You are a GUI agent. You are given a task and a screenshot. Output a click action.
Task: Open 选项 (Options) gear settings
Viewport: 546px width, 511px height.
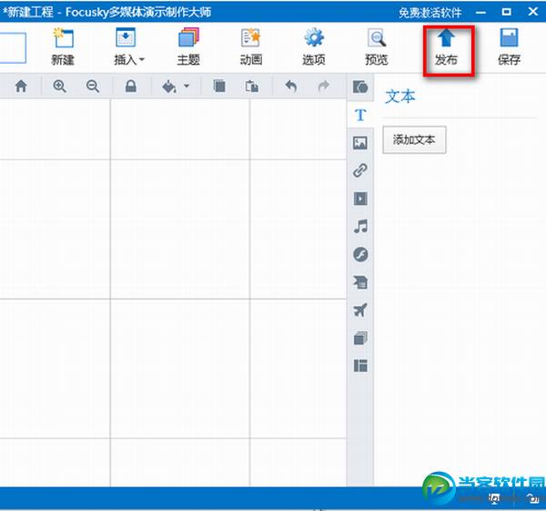point(314,46)
